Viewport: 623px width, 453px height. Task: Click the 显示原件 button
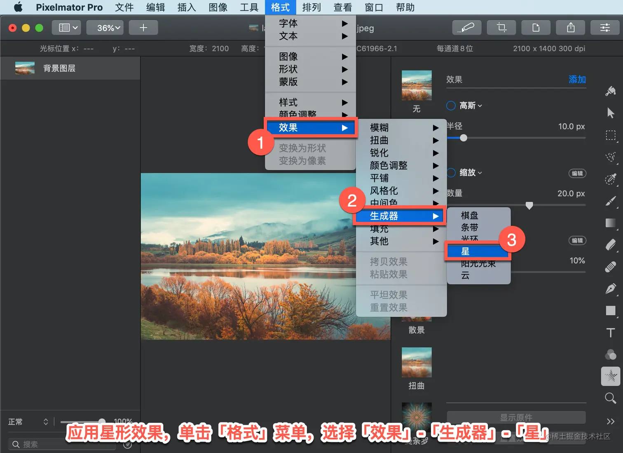click(516, 418)
